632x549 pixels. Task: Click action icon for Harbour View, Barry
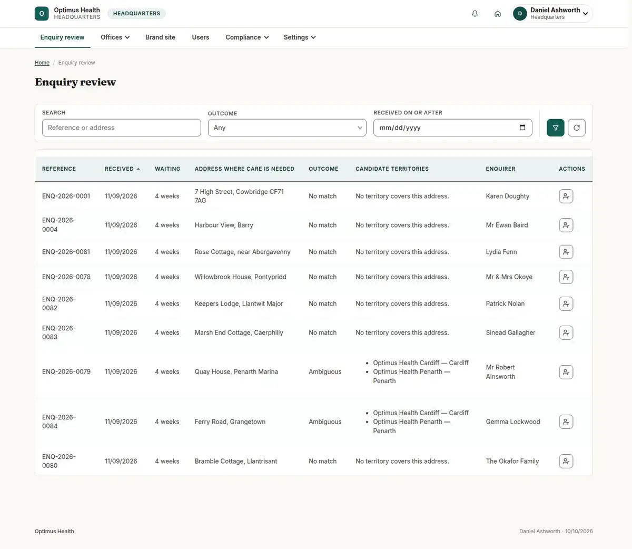(566, 225)
